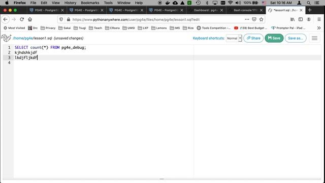Image resolution: width=325 pixels, height=183 pixels.
Task: Save page to Pocket
Action: coord(254,19)
